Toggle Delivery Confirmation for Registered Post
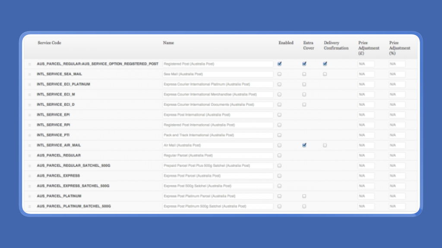Image resolution: width=442 pixels, height=248 pixels. click(325, 64)
